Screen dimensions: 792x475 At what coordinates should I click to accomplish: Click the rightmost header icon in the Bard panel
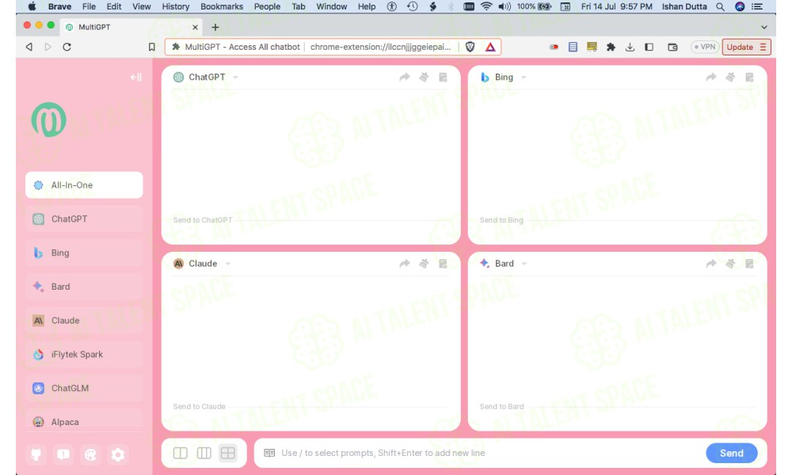tap(749, 264)
